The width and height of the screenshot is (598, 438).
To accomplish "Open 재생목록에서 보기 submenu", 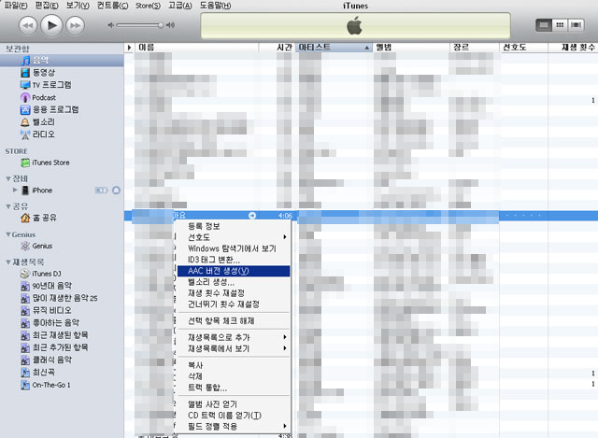I will (x=234, y=348).
